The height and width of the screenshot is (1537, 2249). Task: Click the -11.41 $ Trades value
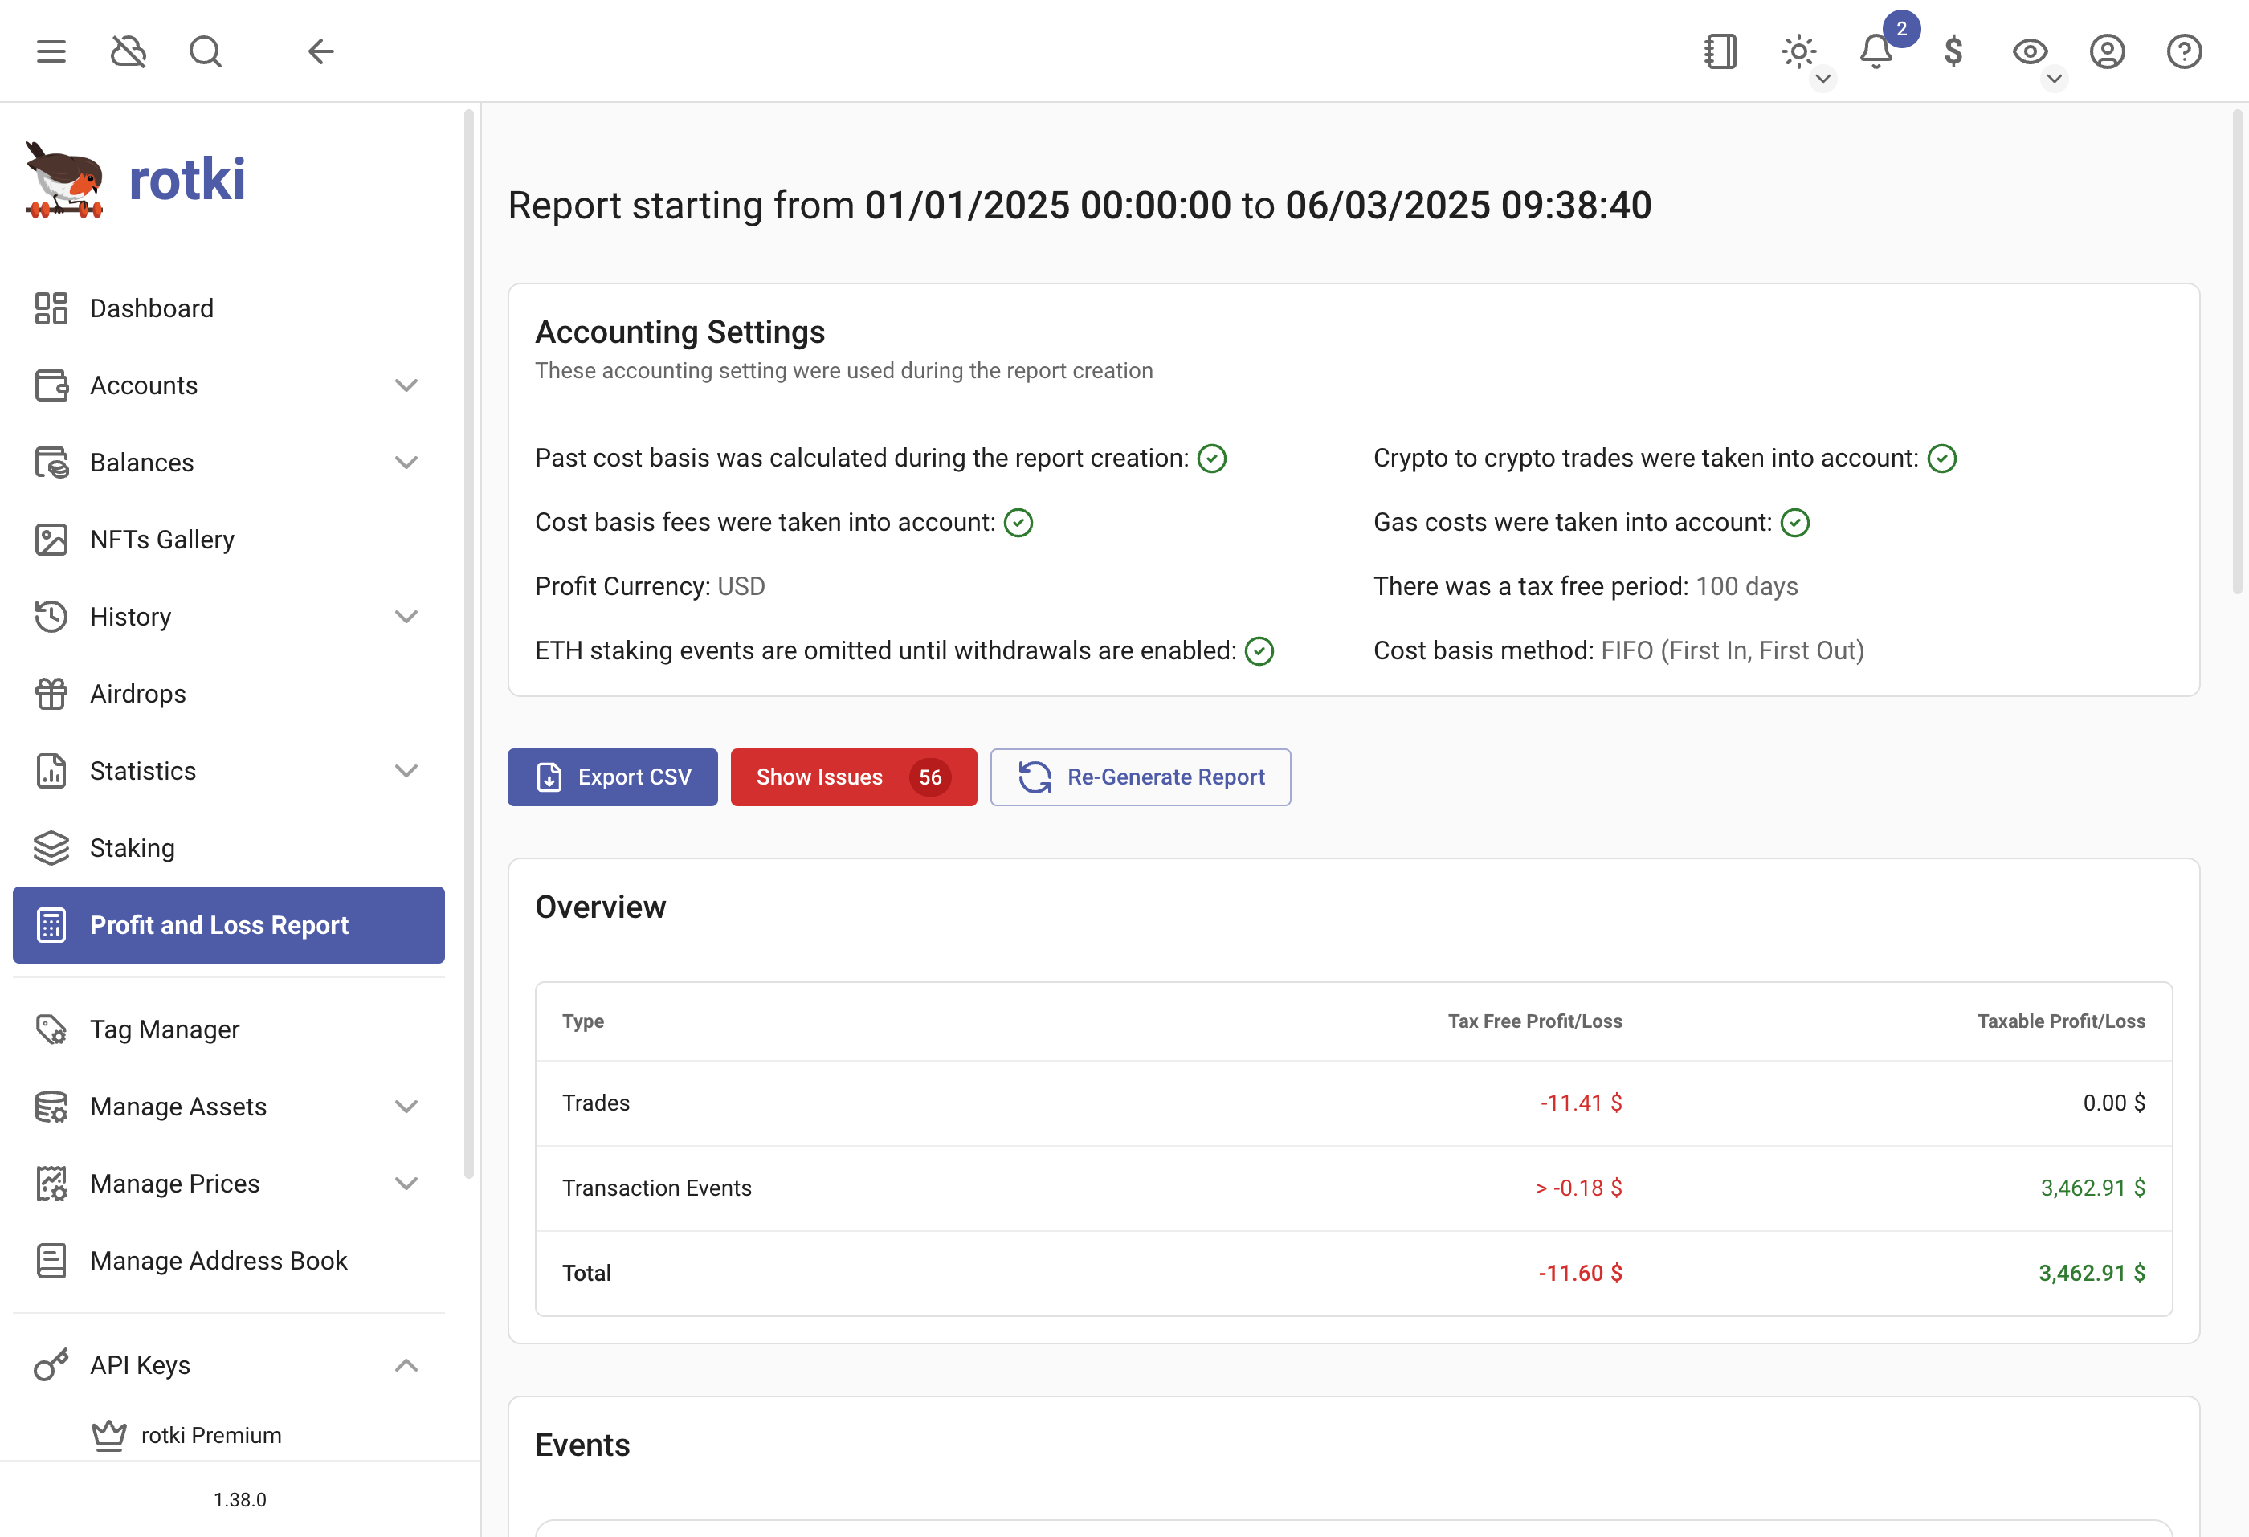click(1582, 1103)
